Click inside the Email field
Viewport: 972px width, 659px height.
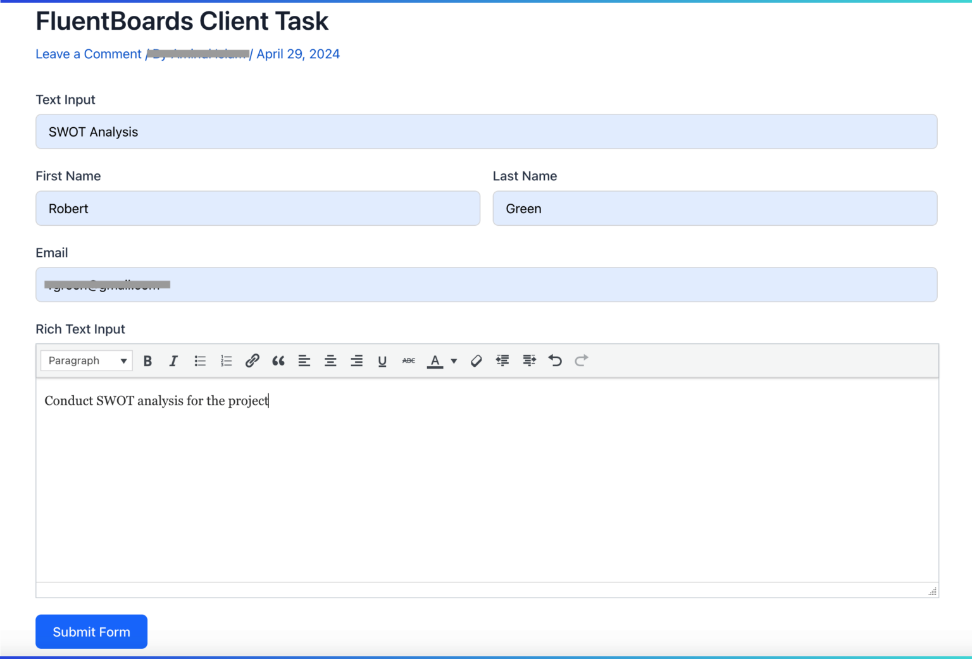click(x=486, y=285)
